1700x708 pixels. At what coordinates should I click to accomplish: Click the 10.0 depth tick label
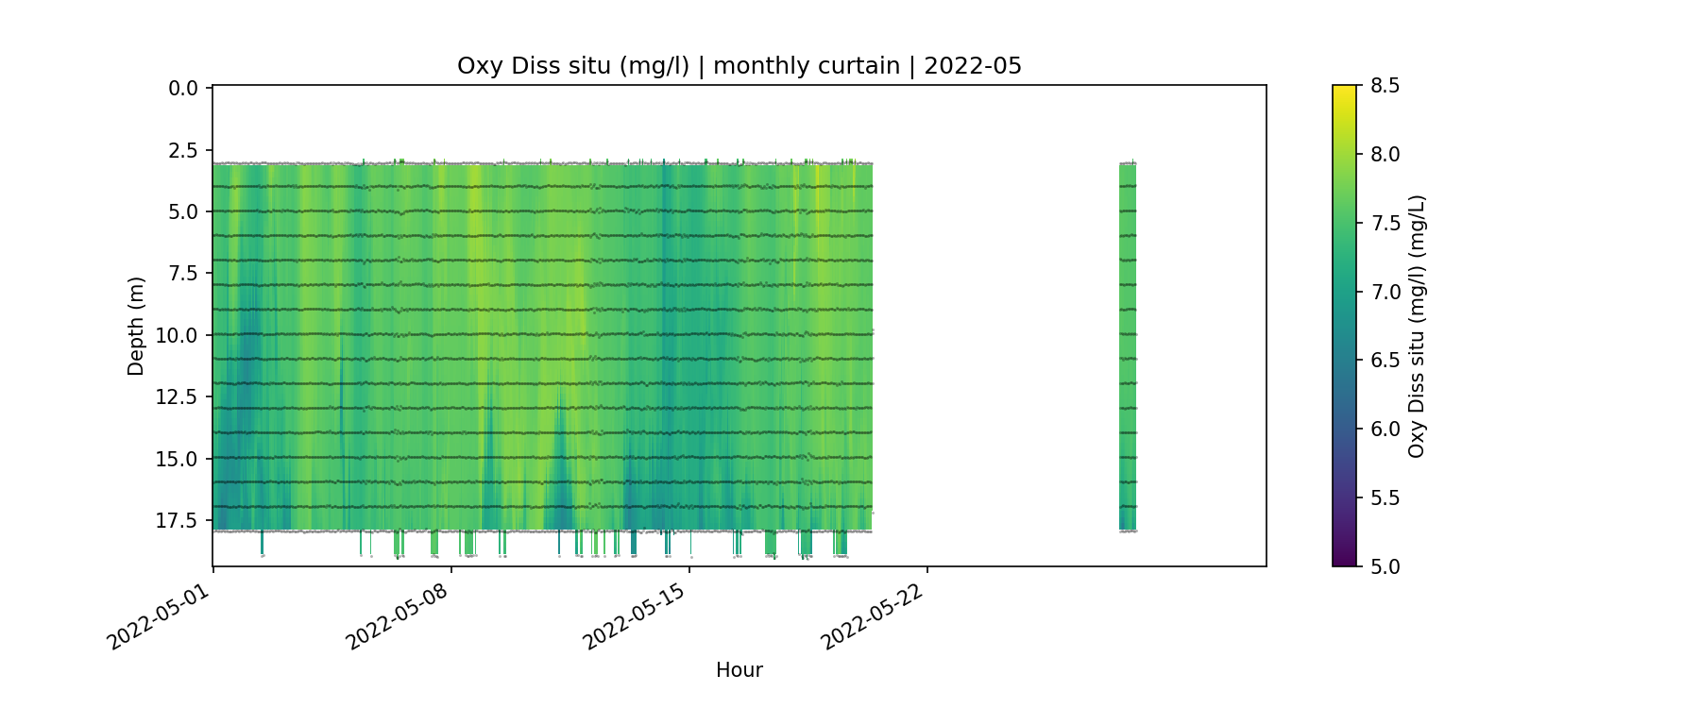point(178,336)
